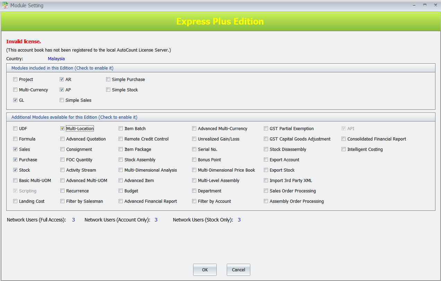The width and height of the screenshot is (441, 281).
Task: Tick the Simple Purchase checkbox
Action: (x=108, y=80)
